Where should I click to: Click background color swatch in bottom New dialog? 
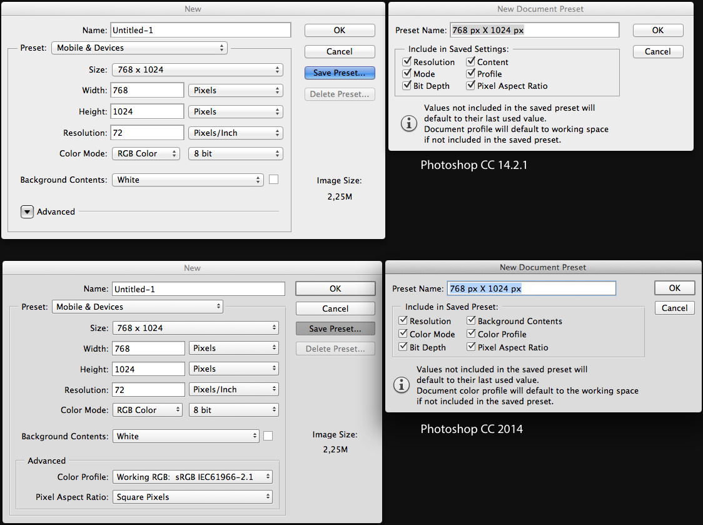[268, 436]
